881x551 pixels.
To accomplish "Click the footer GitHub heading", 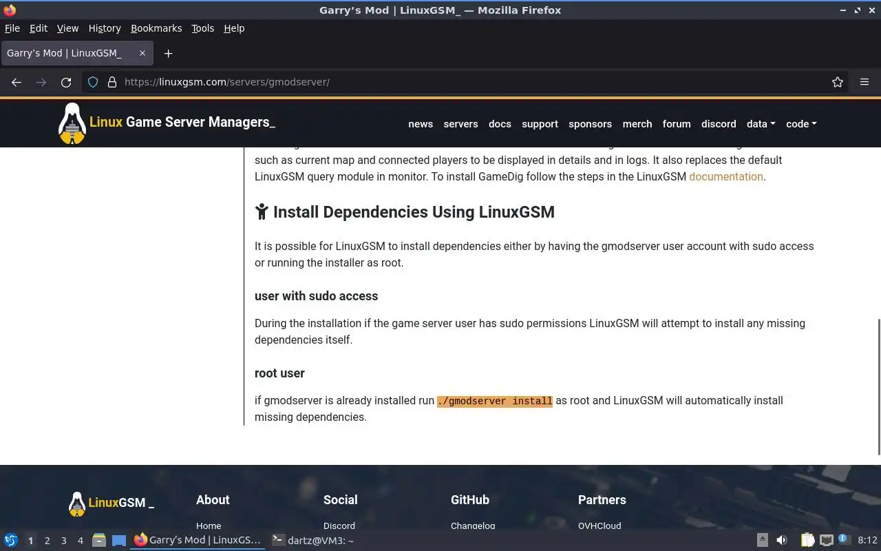I will tap(470, 500).
